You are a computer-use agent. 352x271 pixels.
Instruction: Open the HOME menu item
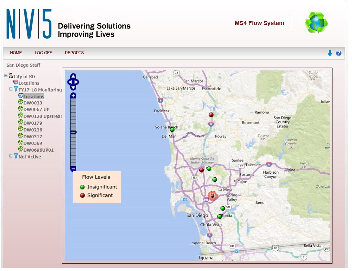click(16, 53)
